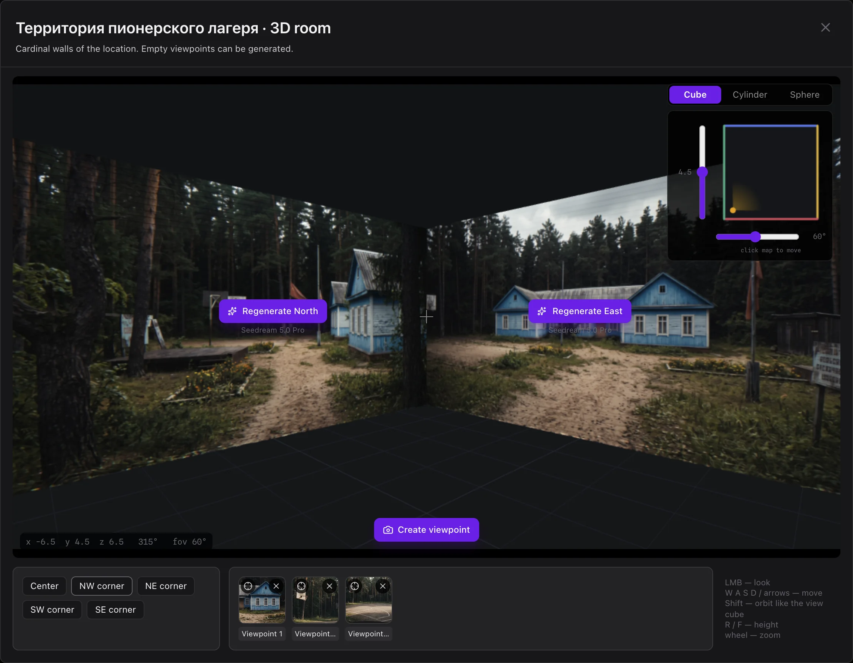Select the NW corner preset
This screenshot has height=663, width=853.
101,586
